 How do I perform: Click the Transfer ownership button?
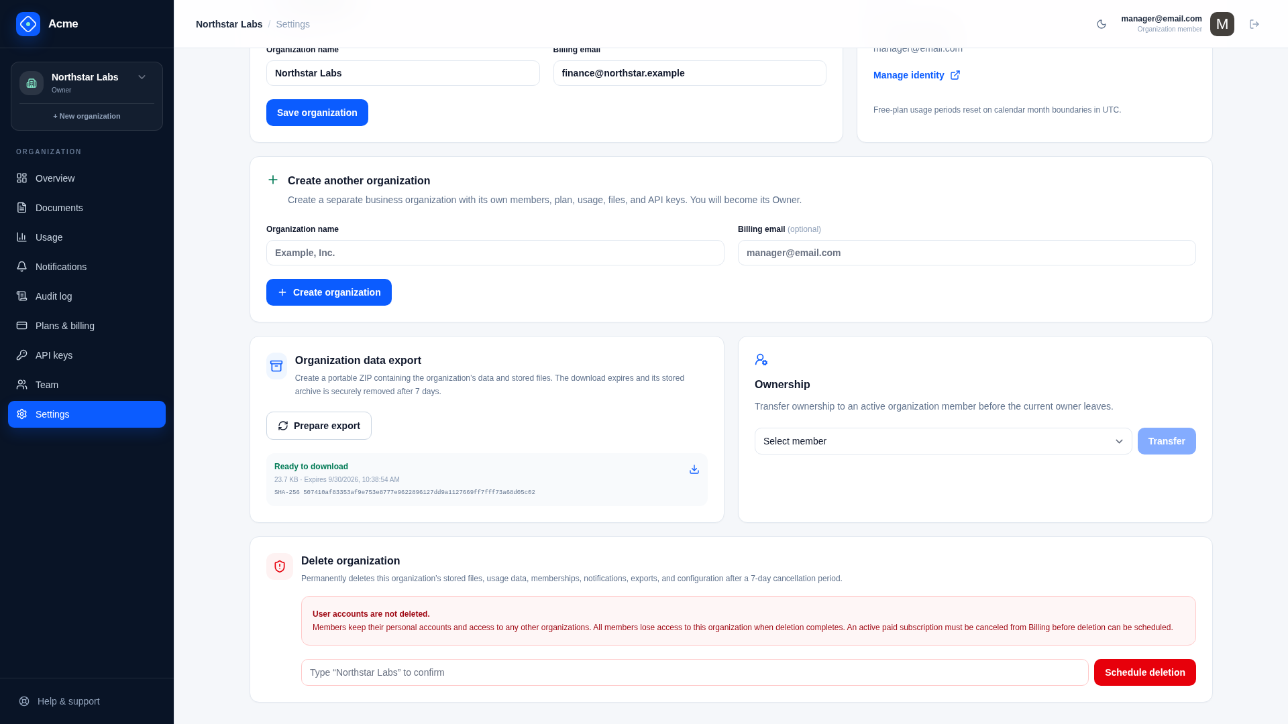(x=1167, y=441)
